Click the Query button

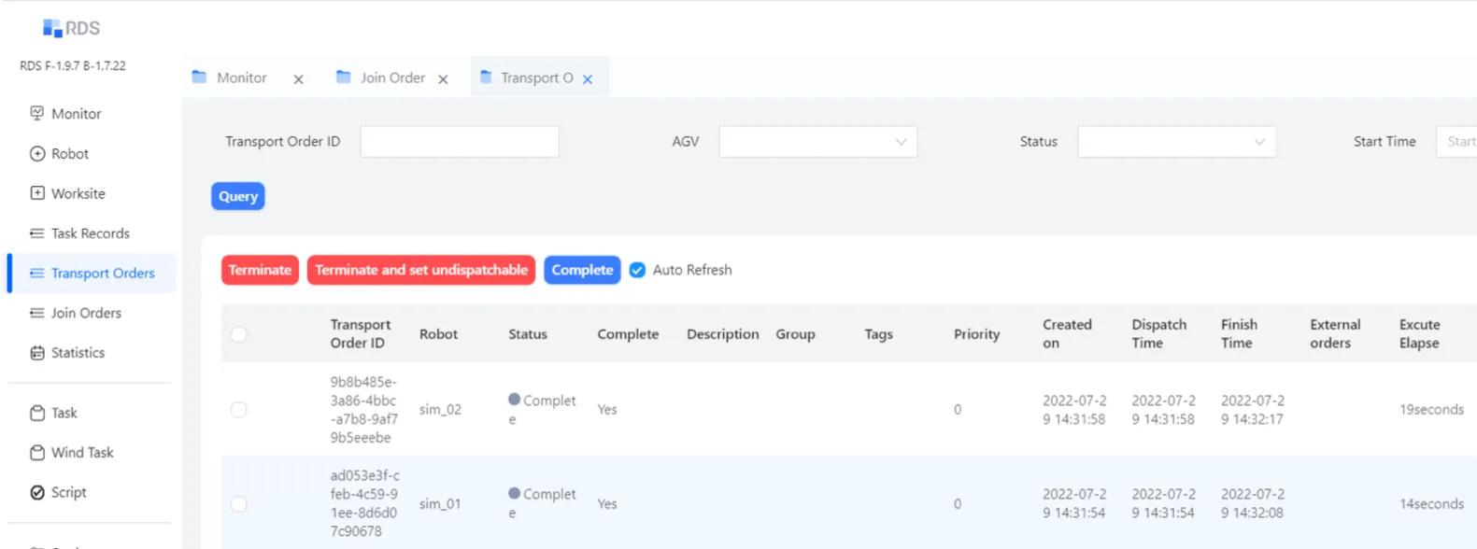[x=238, y=196]
